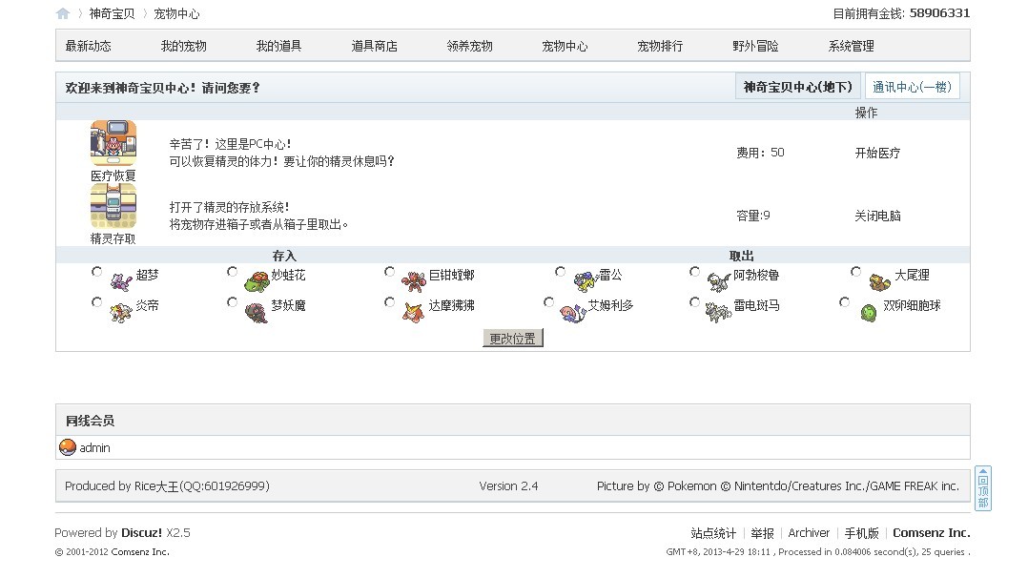
Task: Click the home icon in breadcrumb
Action: point(63,13)
